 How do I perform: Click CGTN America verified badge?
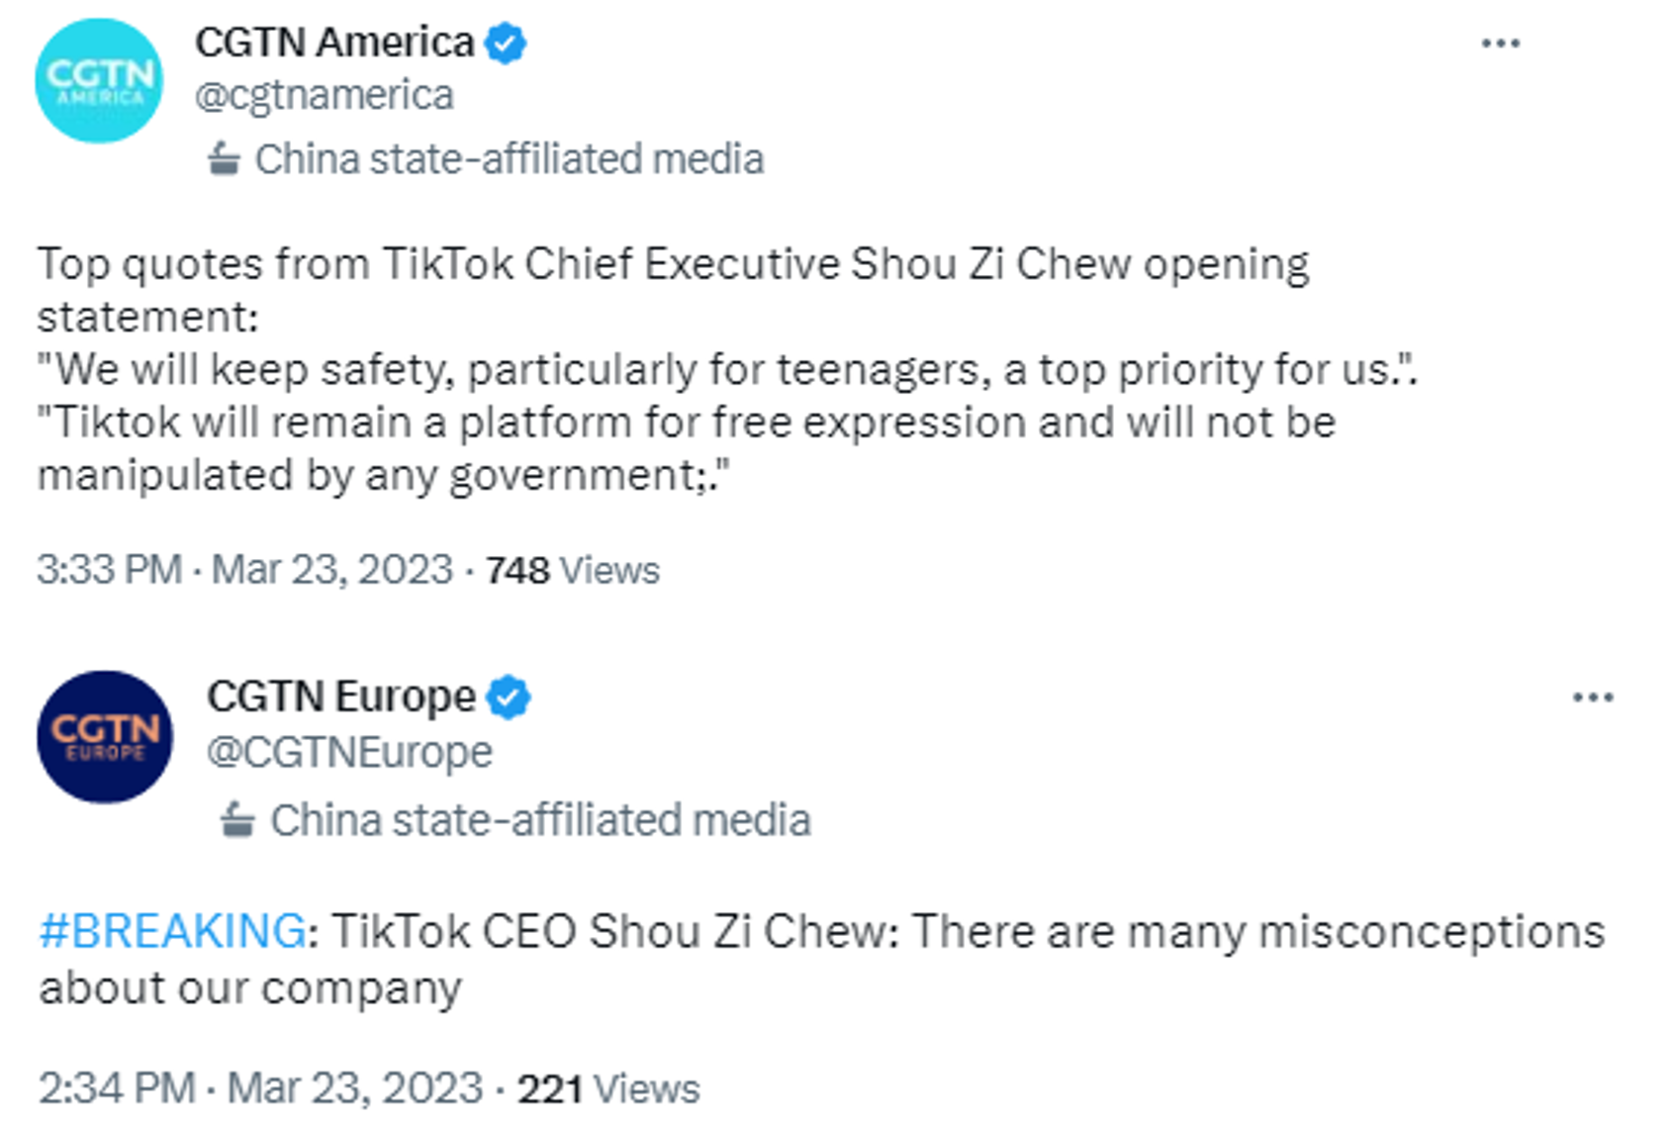(506, 44)
